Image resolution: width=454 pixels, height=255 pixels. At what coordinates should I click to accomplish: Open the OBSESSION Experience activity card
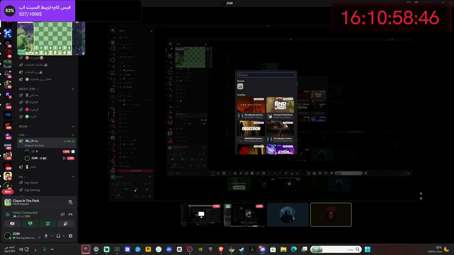coord(251,131)
